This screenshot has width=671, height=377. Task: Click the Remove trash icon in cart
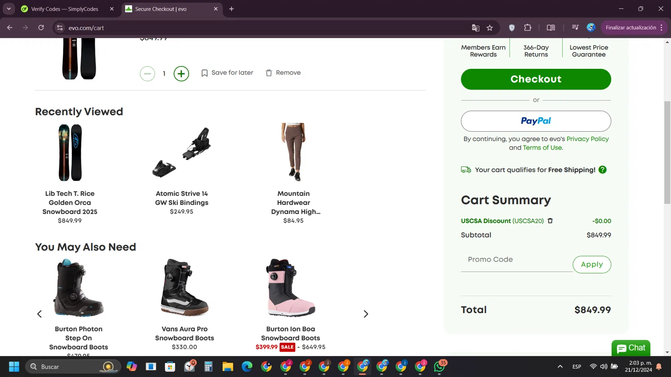pos(269,73)
